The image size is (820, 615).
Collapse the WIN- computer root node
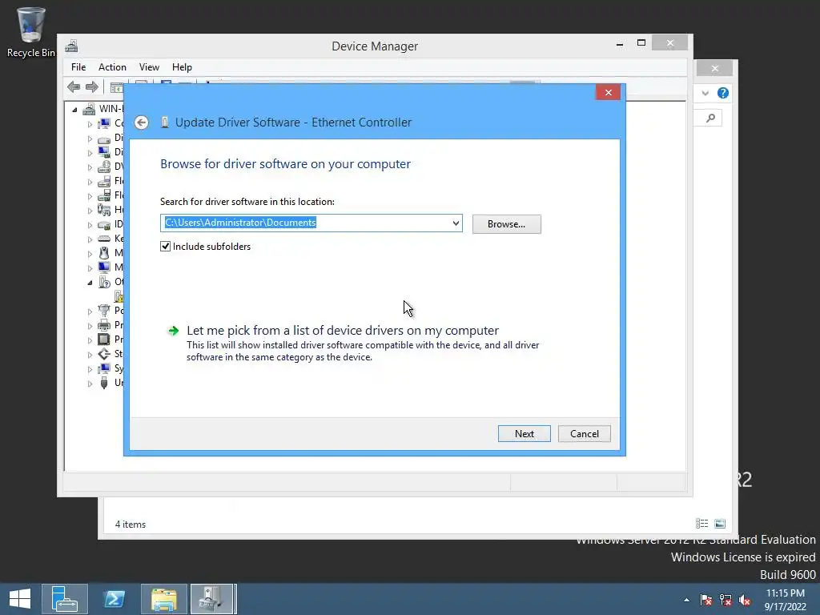coord(74,109)
